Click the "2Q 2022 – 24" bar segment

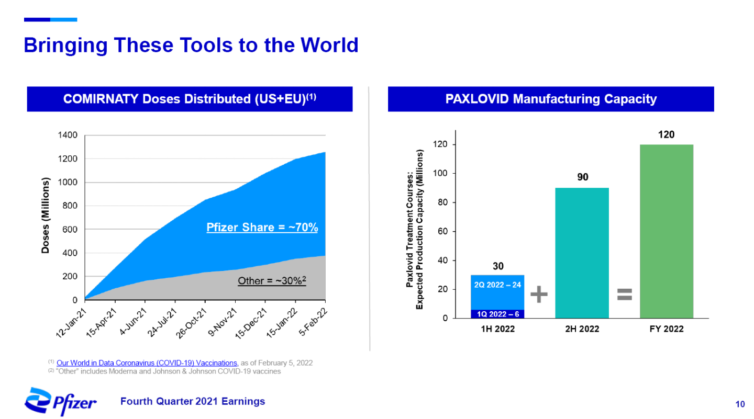497,292
